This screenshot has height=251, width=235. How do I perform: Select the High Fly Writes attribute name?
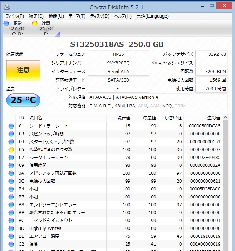coord(45,228)
